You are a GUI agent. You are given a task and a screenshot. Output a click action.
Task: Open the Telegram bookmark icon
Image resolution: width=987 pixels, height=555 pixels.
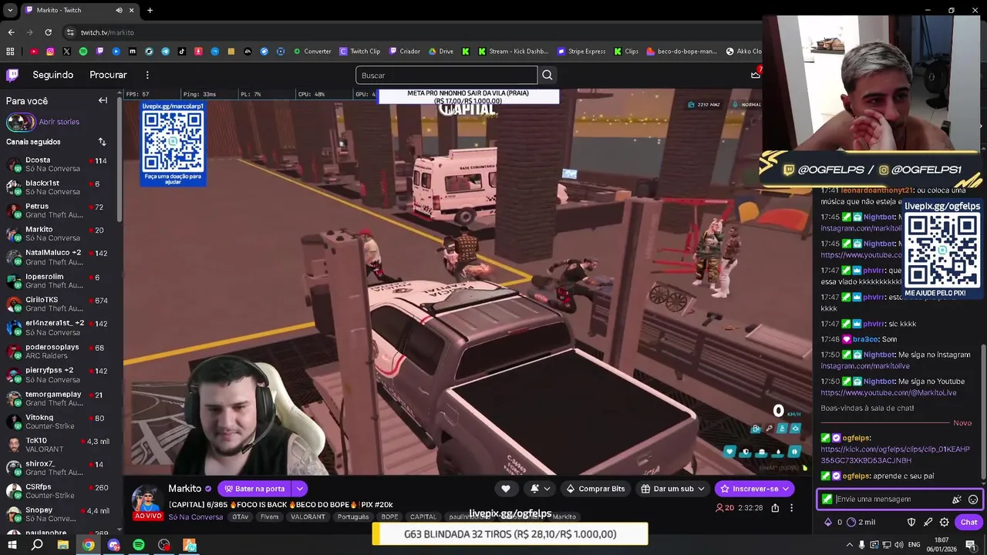(165, 52)
